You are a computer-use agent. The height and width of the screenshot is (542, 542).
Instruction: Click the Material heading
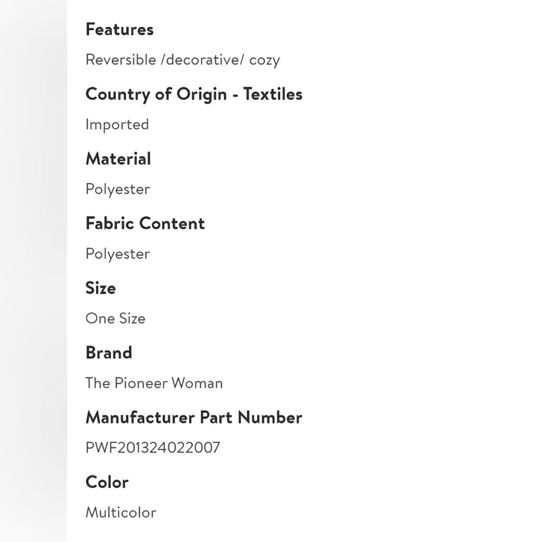coord(118,159)
